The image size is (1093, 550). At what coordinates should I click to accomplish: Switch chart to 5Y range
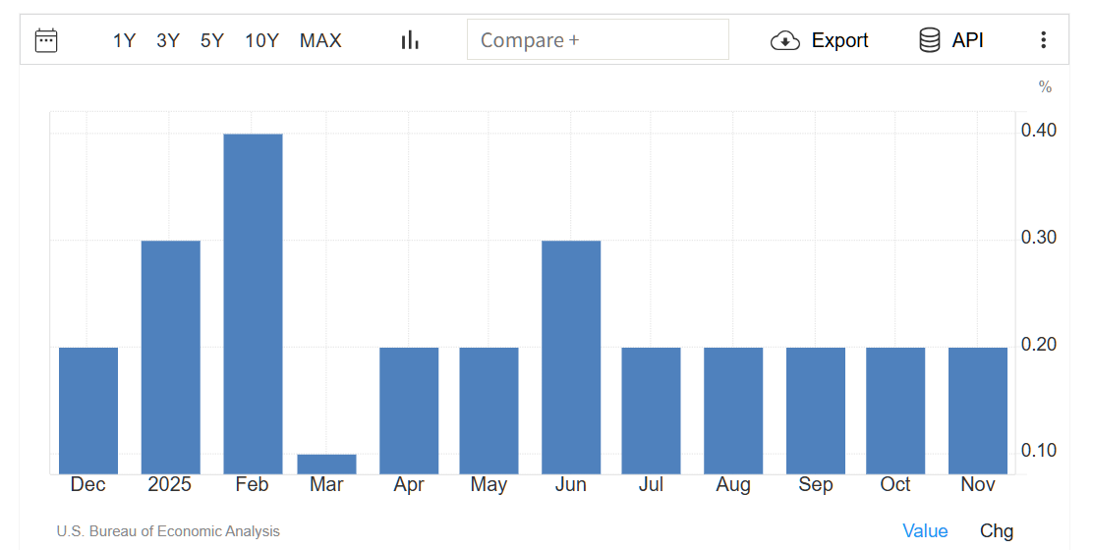pos(212,40)
